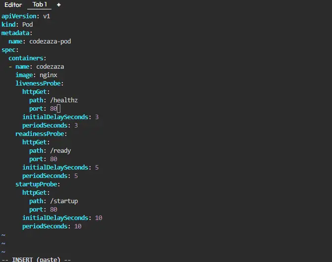Switch to the Editor tab

point(13,5)
